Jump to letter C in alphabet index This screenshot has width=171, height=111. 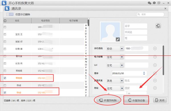[86, 31]
